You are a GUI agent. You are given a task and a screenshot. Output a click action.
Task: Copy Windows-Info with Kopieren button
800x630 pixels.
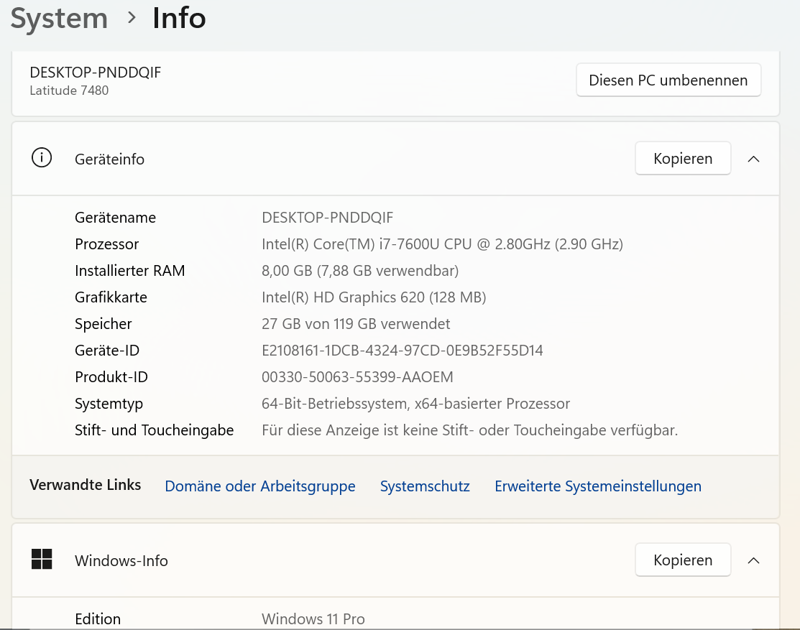pos(683,560)
